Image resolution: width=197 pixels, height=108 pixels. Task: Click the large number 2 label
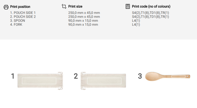click(76, 76)
